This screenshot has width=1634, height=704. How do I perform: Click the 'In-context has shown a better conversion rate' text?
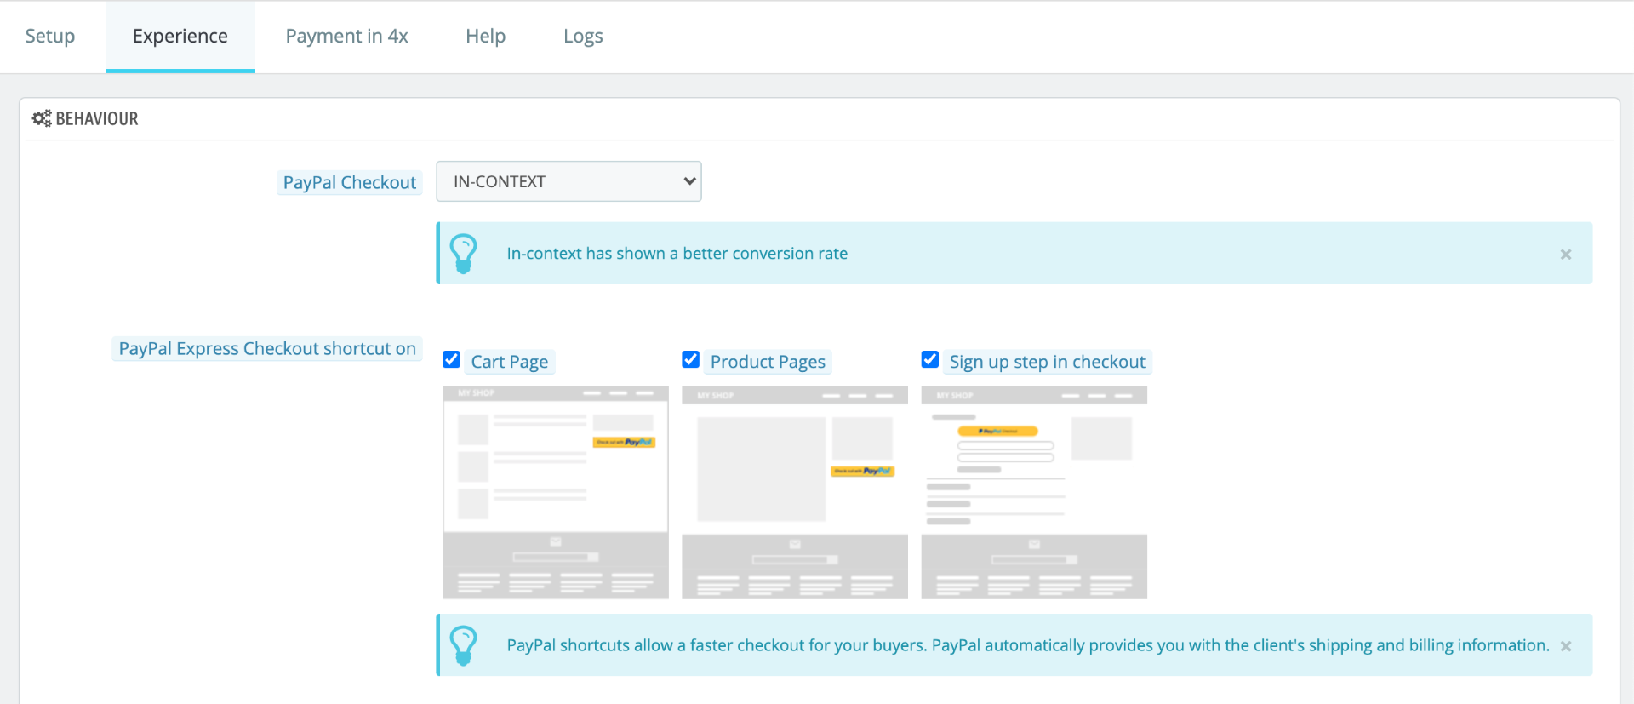(x=677, y=254)
